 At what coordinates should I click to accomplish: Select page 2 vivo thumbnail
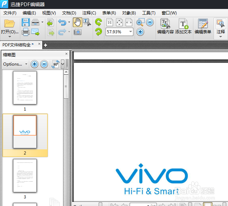25,131
